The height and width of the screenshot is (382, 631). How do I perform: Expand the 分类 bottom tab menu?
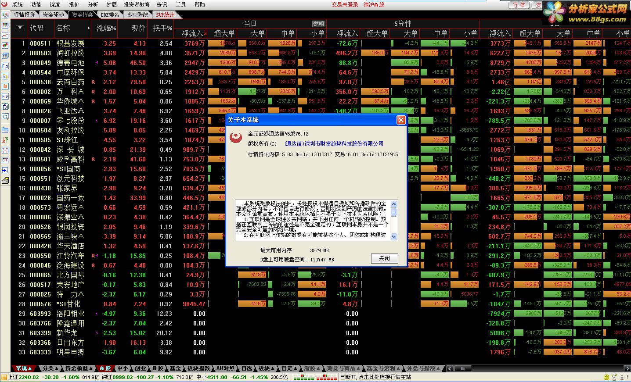50,368
